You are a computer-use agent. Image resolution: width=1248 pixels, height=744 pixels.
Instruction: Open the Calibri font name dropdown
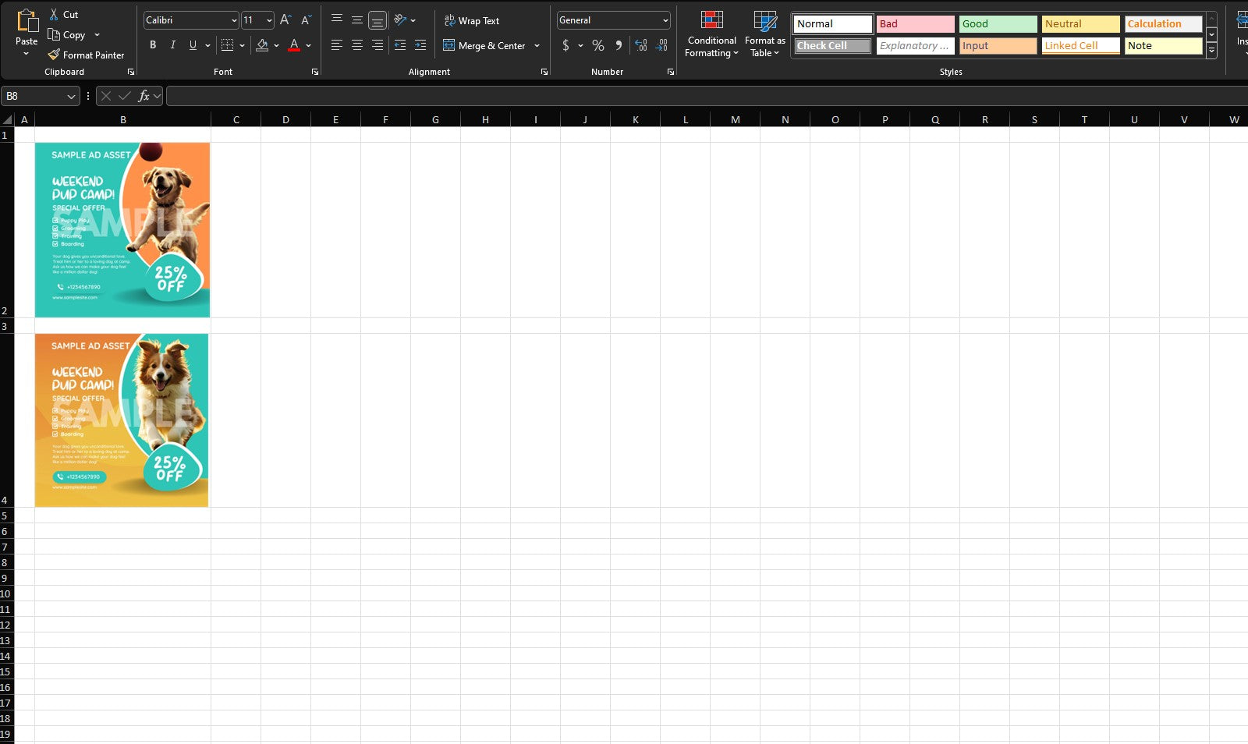234,20
